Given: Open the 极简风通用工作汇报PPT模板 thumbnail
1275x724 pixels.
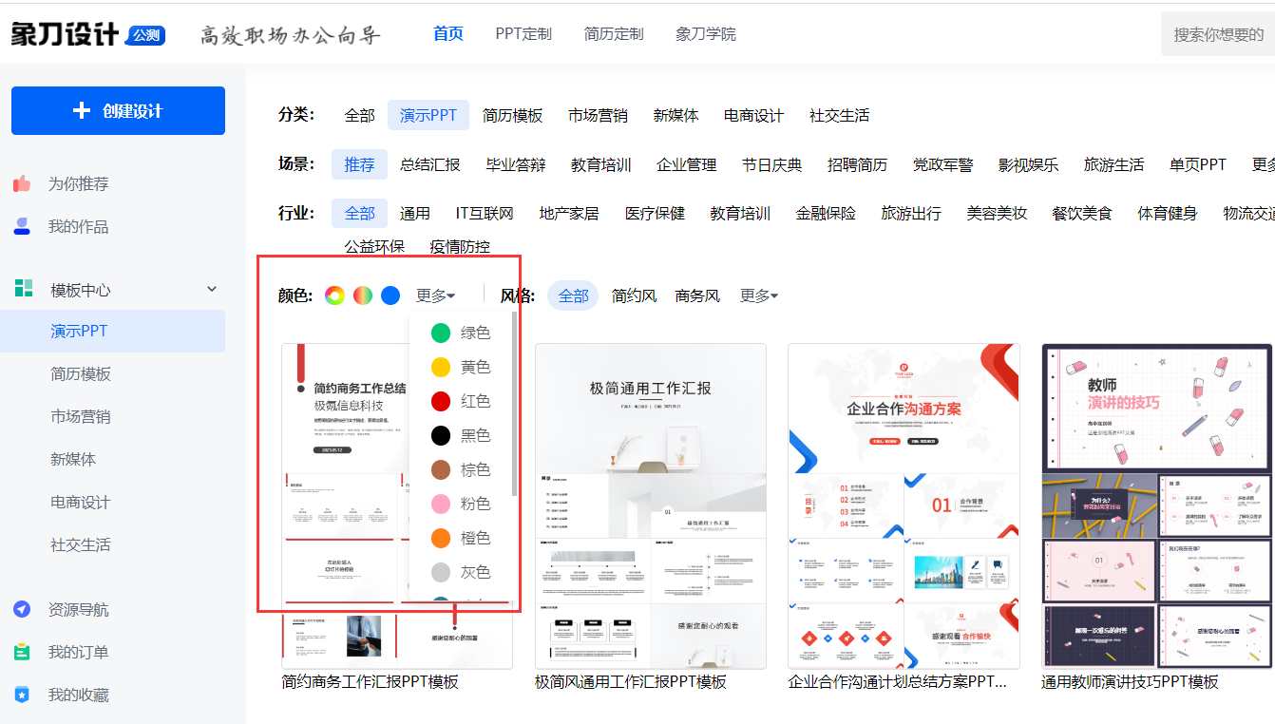Looking at the screenshot, I should (650, 504).
